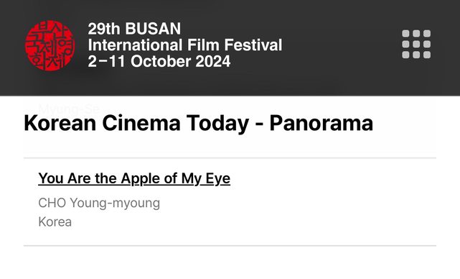Select the International Film Festival title line

[x=185, y=45]
